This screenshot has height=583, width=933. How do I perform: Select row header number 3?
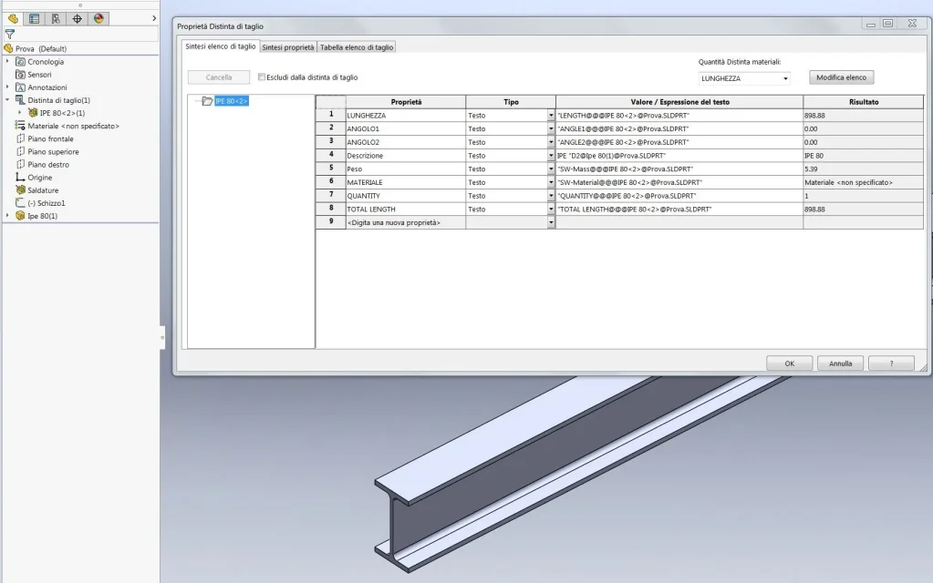pyautogui.click(x=331, y=141)
